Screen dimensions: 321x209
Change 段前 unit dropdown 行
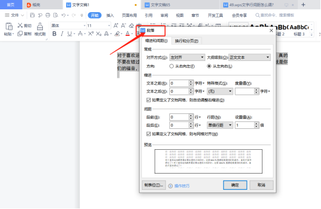[198, 117]
